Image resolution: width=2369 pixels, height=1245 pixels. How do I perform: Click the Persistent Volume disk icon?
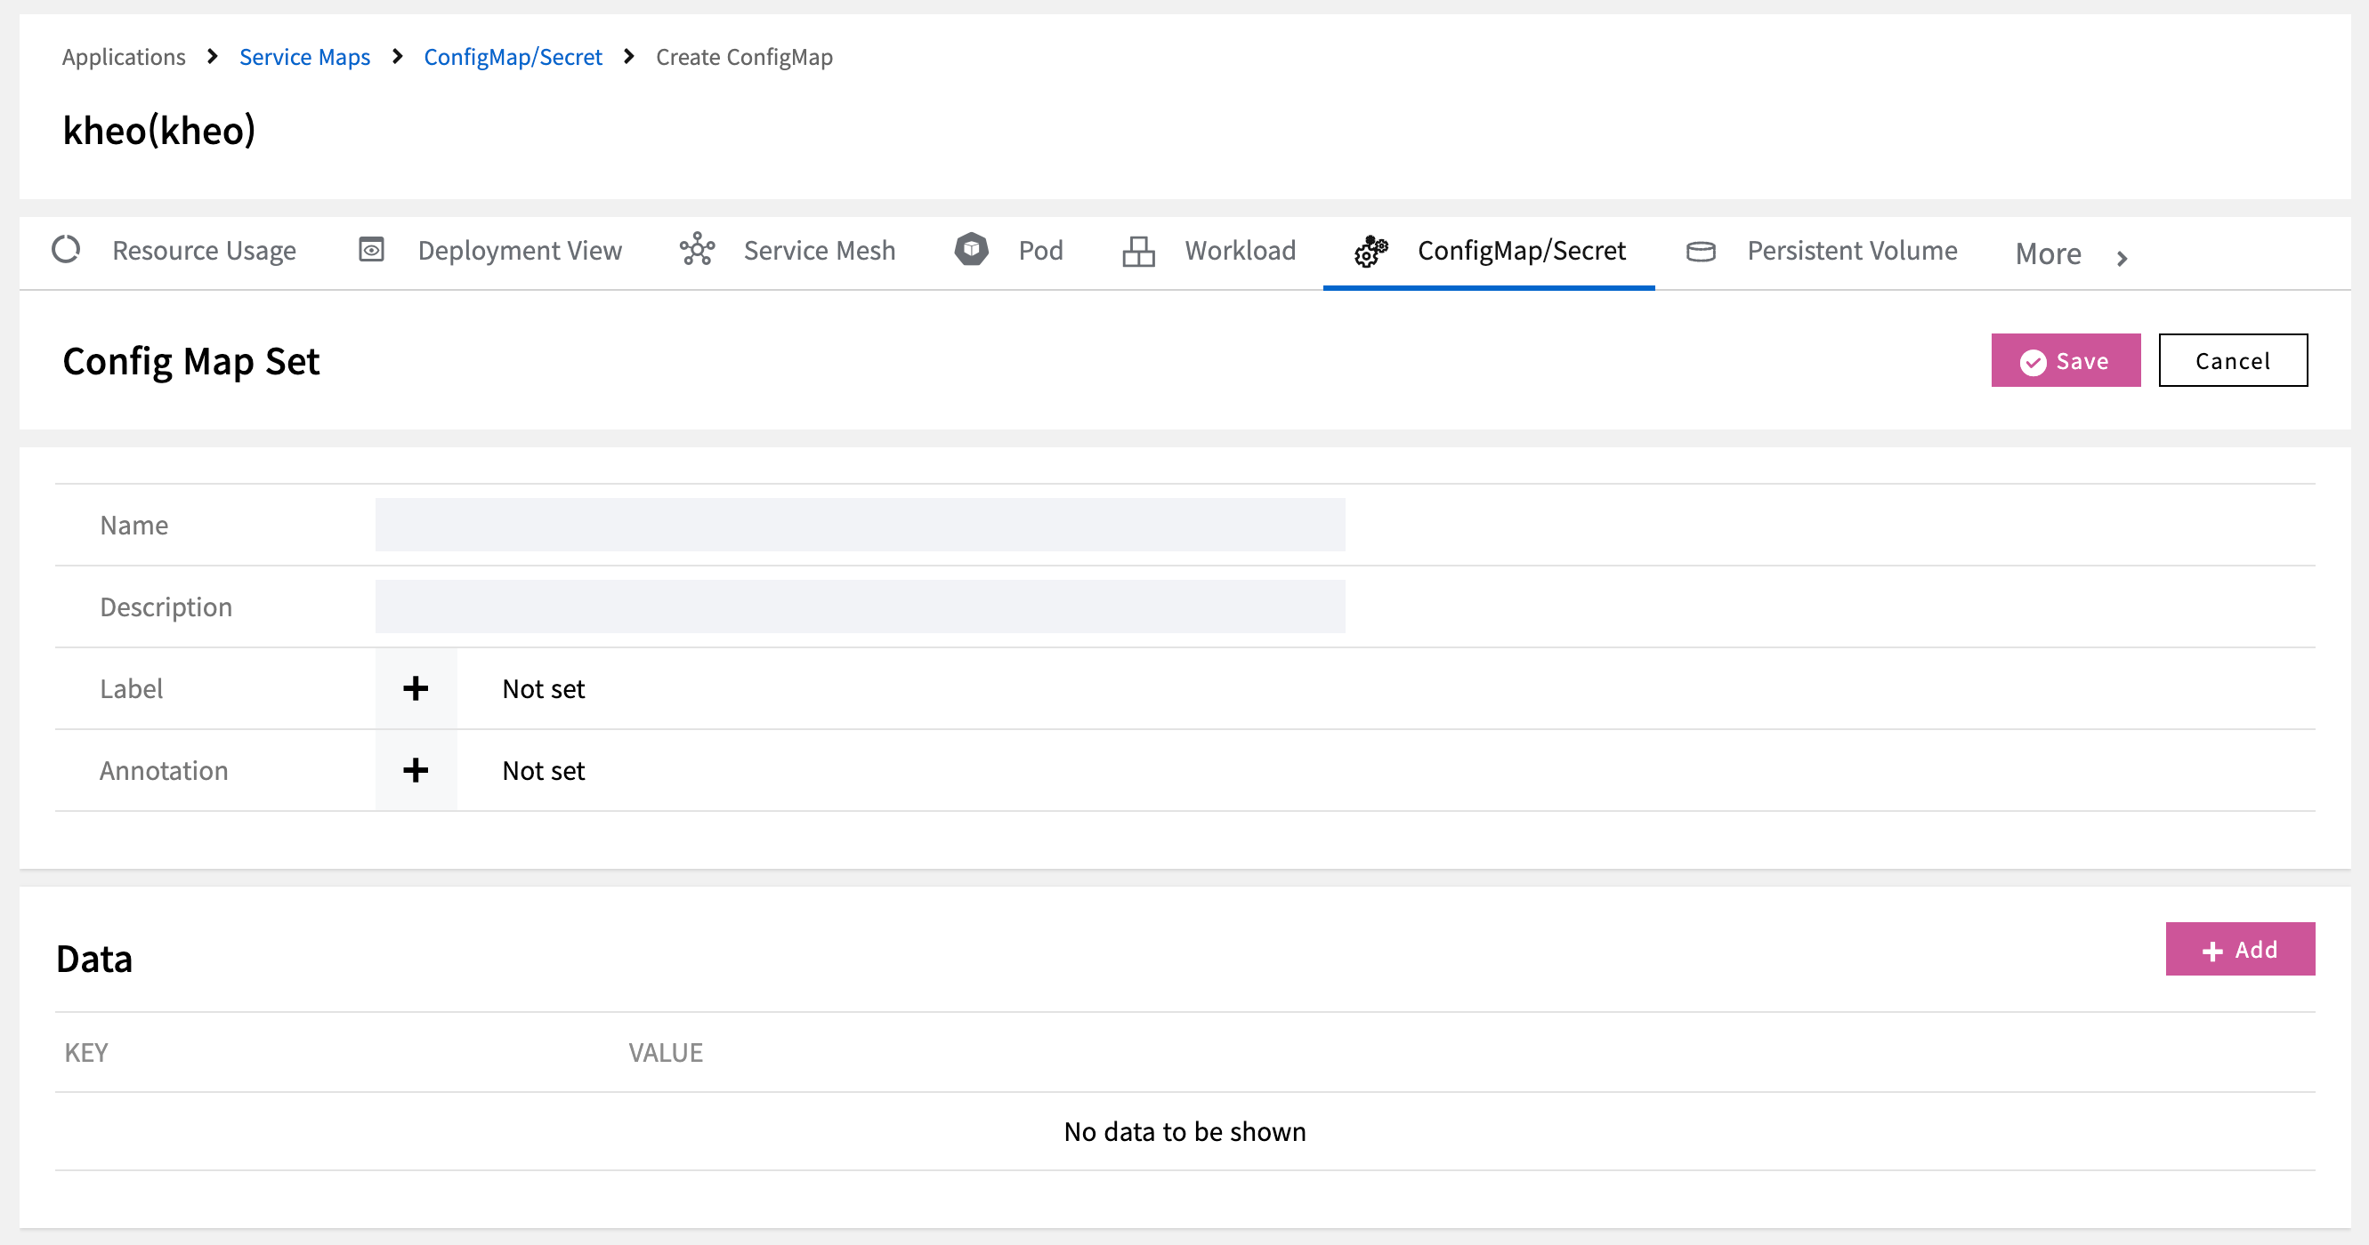pos(1701,251)
